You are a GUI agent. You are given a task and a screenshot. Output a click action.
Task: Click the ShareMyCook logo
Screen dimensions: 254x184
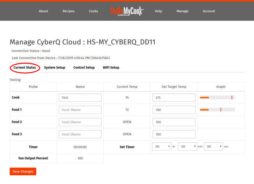pyautogui.click(x=127, y=11)
